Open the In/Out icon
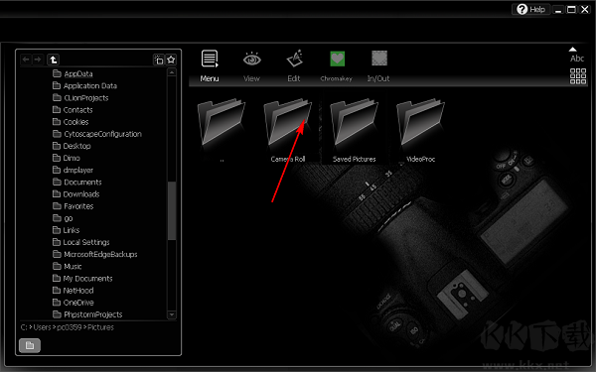Screen dimensions: 596x372 tap(379, 59)
